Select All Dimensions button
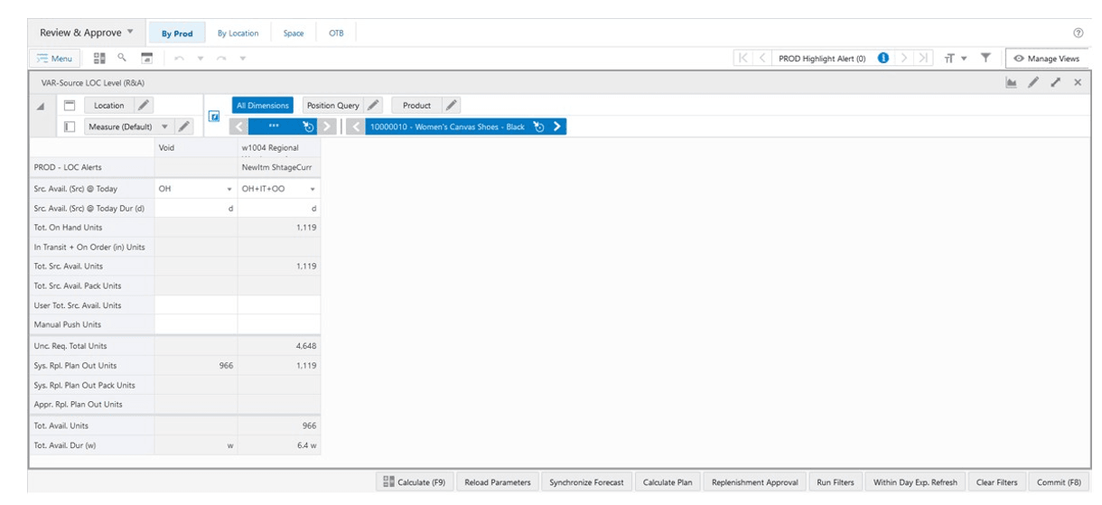The height and width of the screenshot is (505, 1102). click(261, 107)
